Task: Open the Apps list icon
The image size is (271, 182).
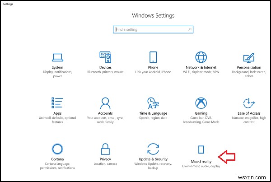Action: [x=57, y=103]
